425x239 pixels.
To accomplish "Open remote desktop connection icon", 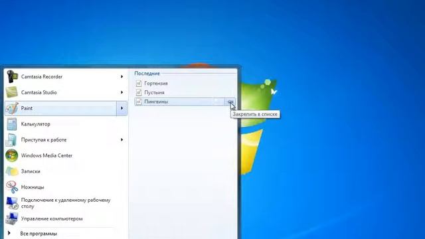I will click(x=12, y=203).
